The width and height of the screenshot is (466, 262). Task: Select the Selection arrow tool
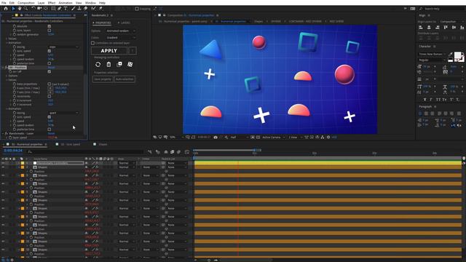[13, 9]
